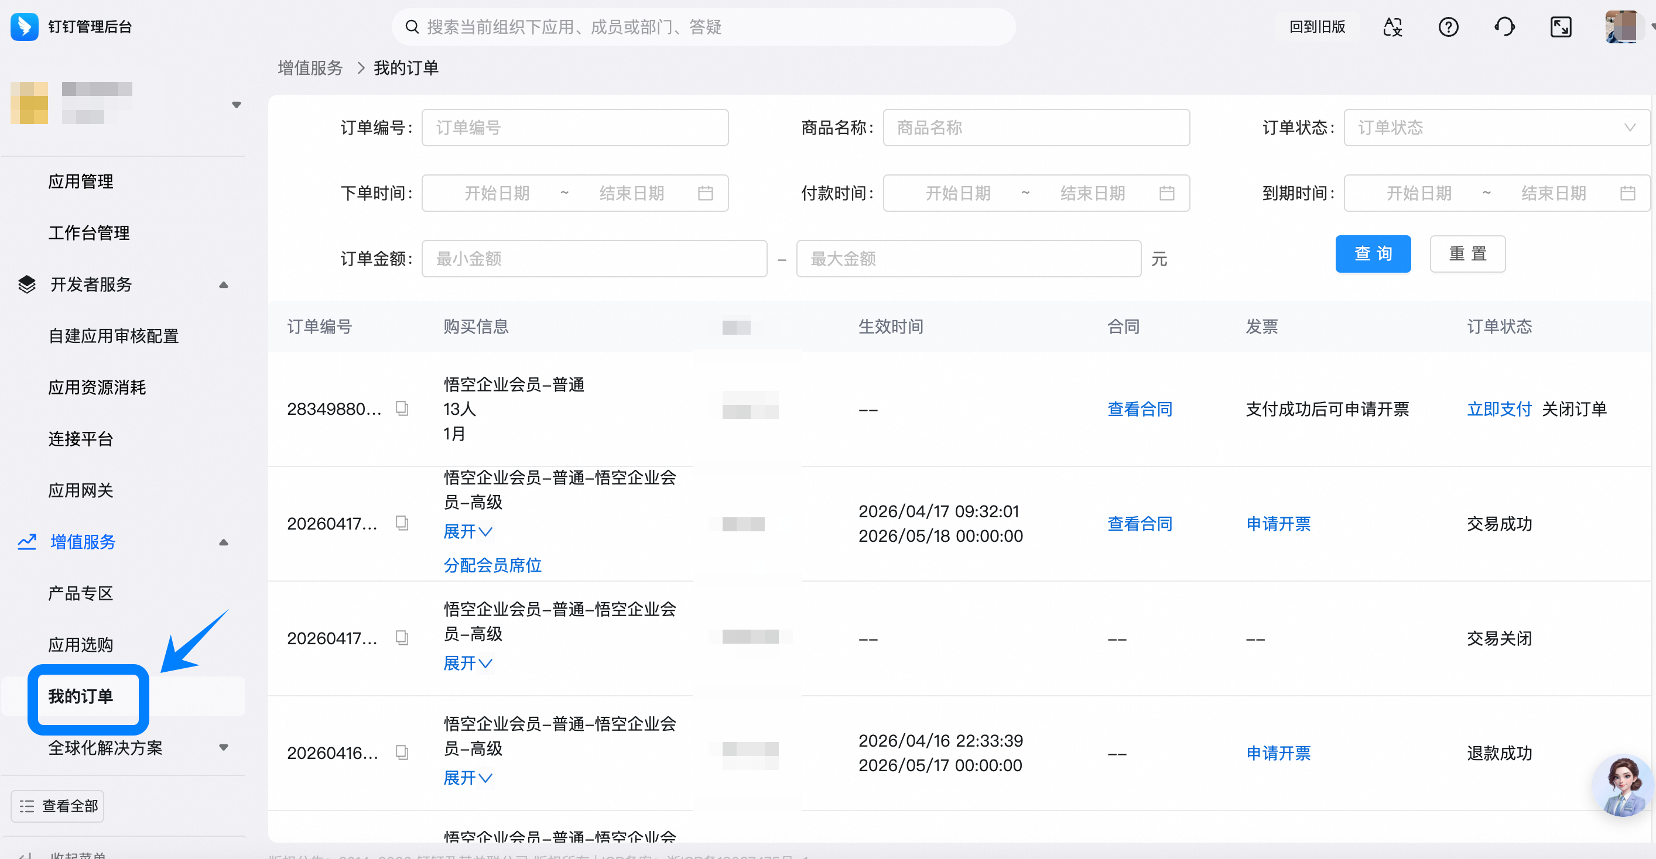Expand the 全球化解决方案 section

point(224,748)
